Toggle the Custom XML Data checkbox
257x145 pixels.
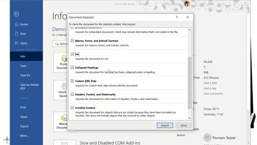pyautogui.click(x=72, y=81)
